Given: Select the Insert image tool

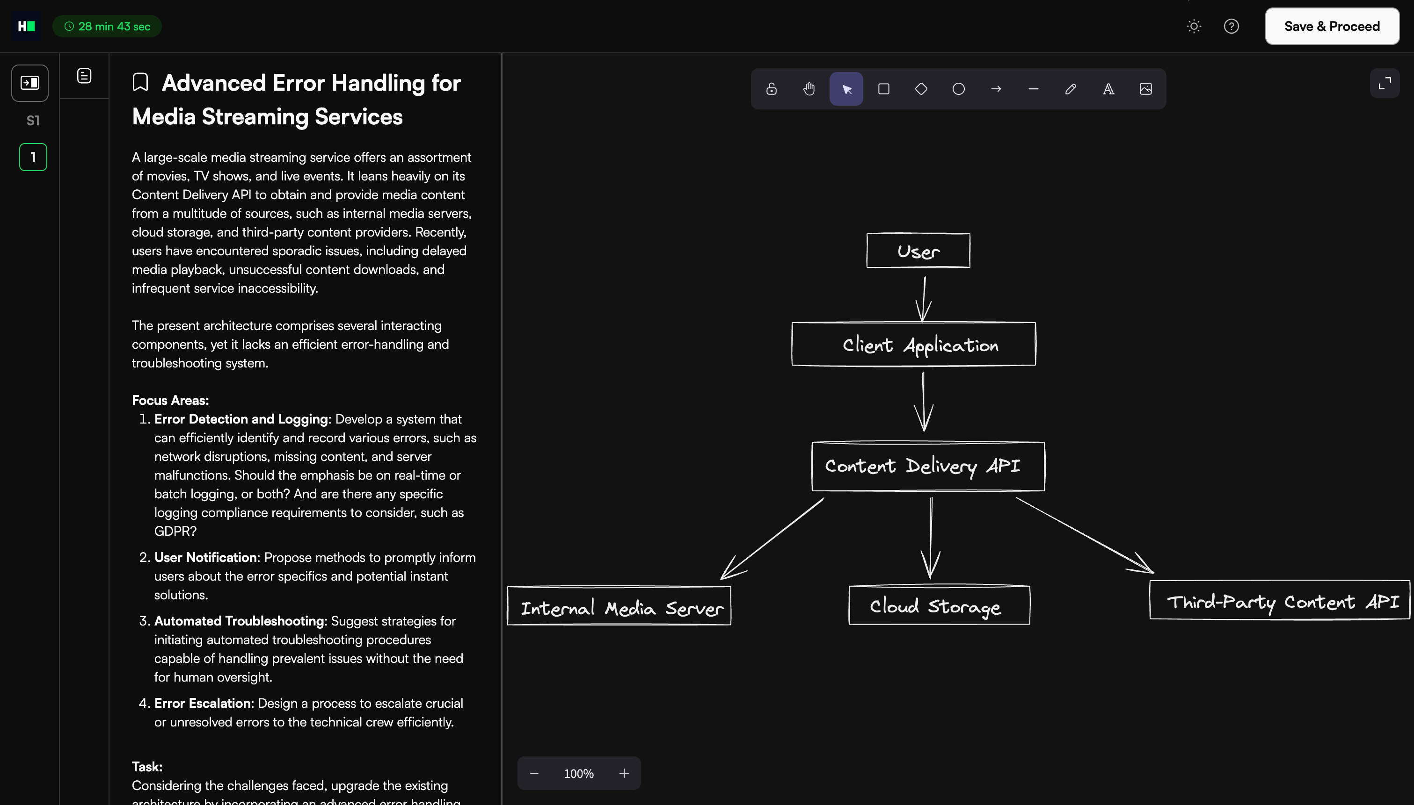Looking at the screenshot, I should [1146, 89].
